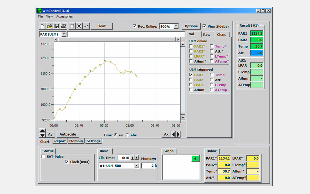Open the #1: ULM-500 device dropdown
This screenshot has height=194, width=310.
point(136,166)
